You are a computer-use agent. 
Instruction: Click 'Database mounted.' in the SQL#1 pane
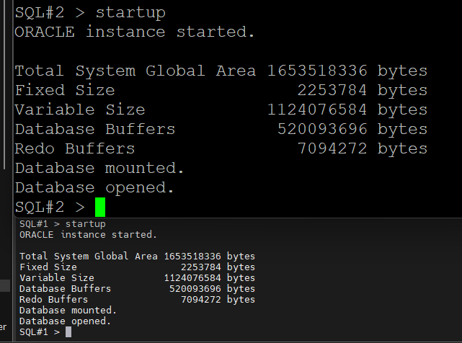pos(68,311)
